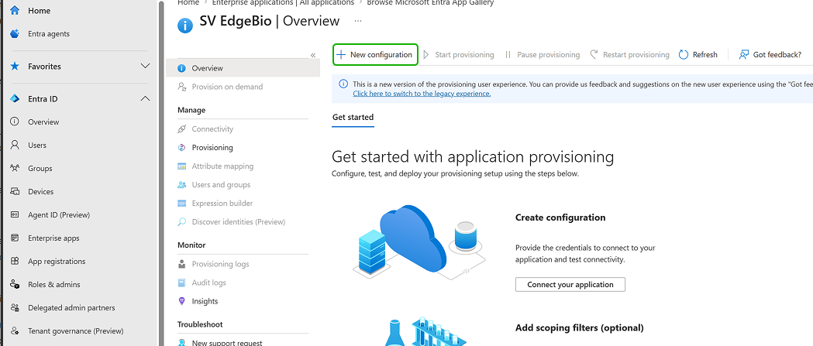Viewport: 813px width, 346px height.
Task: Click the plus icon for New configuration
Action: (341, 54)
